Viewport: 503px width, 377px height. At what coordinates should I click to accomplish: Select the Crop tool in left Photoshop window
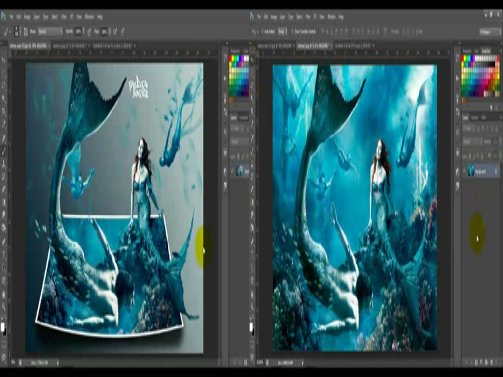click(x=4, y=112)
